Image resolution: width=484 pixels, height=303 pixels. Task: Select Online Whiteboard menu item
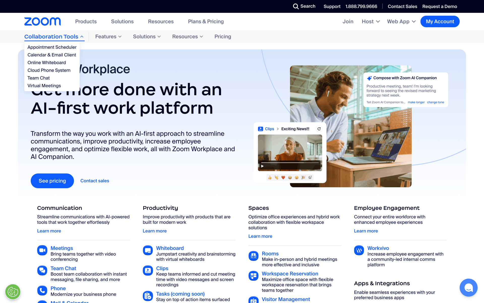[47, 63]
